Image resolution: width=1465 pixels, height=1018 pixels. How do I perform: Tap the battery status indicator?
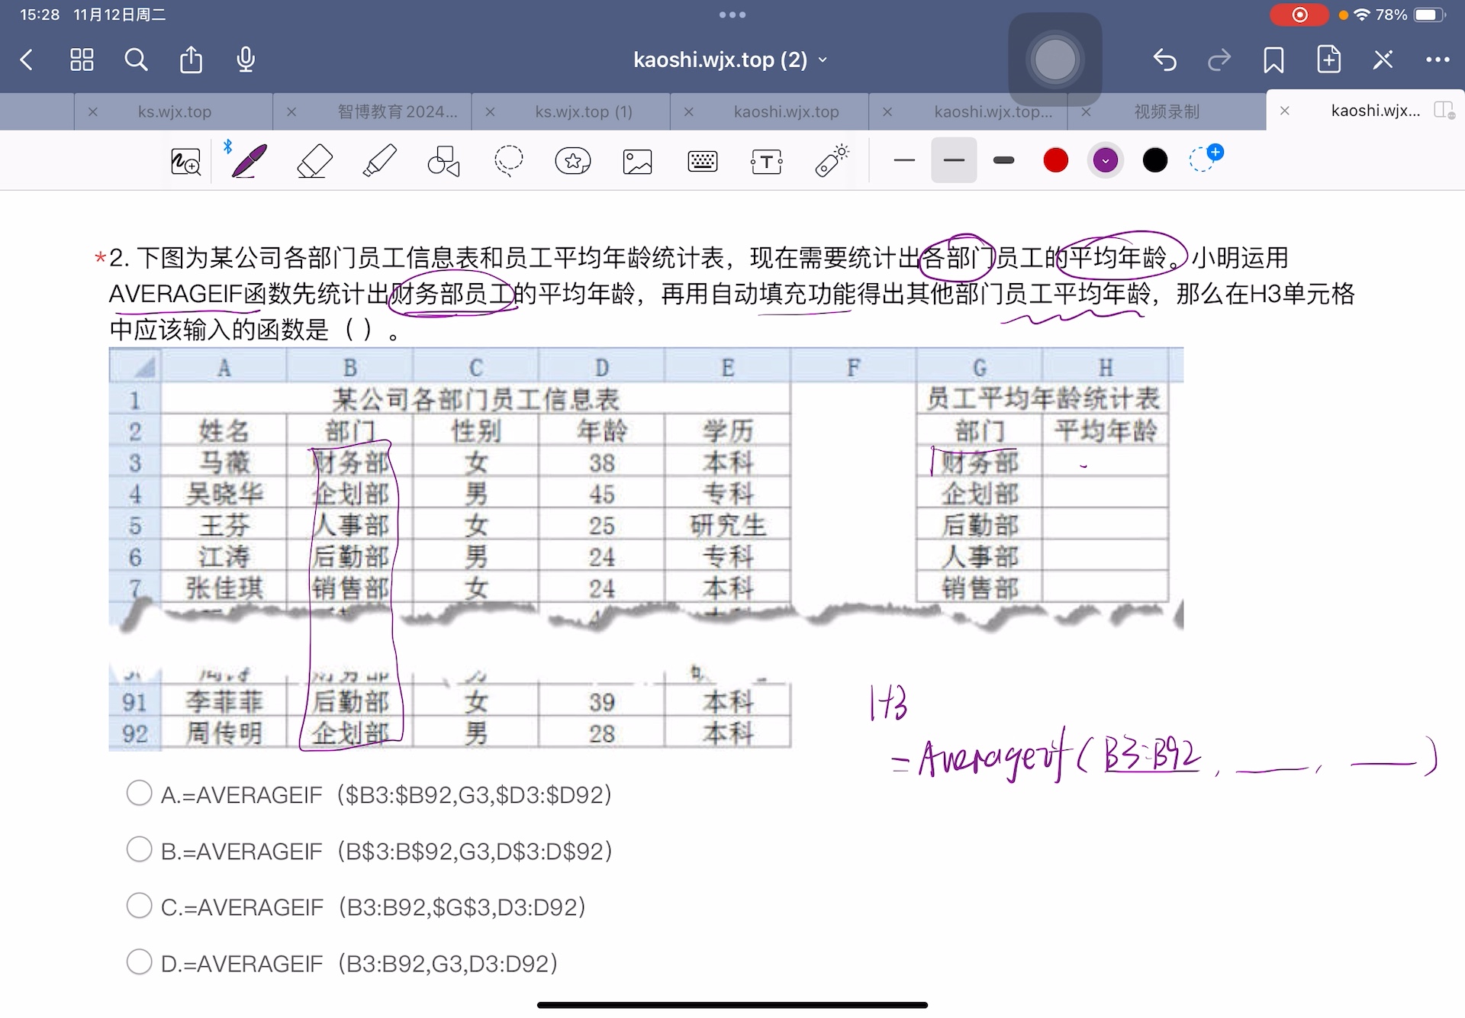click(x=1428, y=14)
